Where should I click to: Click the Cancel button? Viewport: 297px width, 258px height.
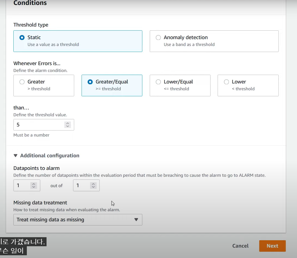click(240, 246)
